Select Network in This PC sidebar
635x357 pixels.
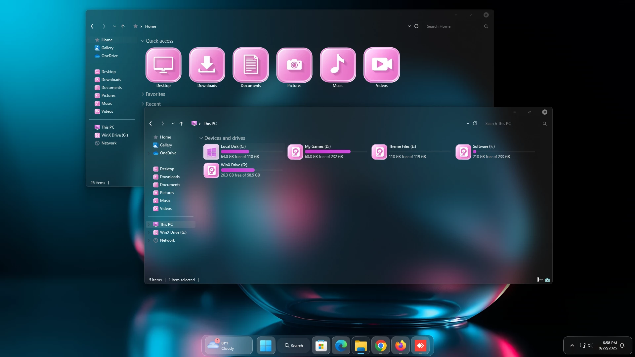167,240
